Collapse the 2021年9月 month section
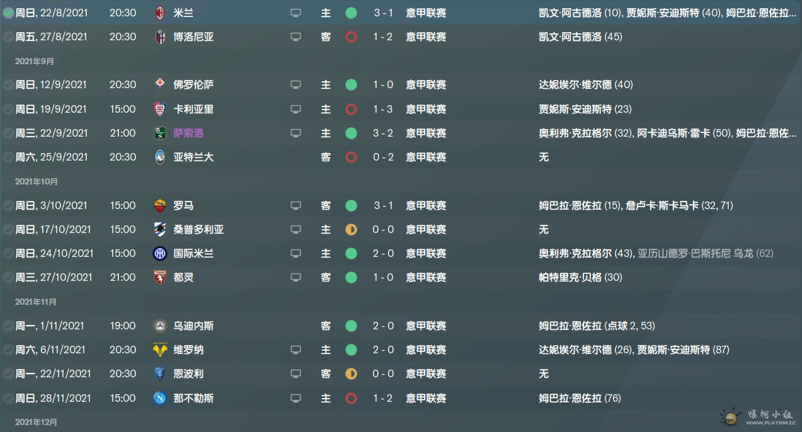The height and width of the screenshot is (432, 802). coord(35,61)
